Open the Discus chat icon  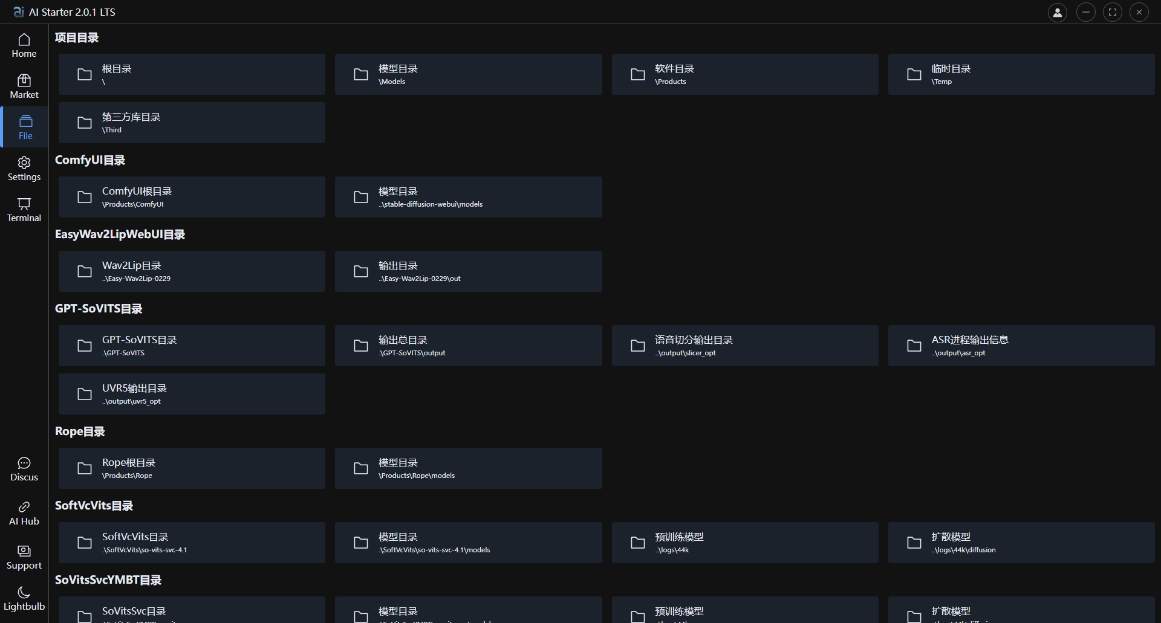coord(24,469)
